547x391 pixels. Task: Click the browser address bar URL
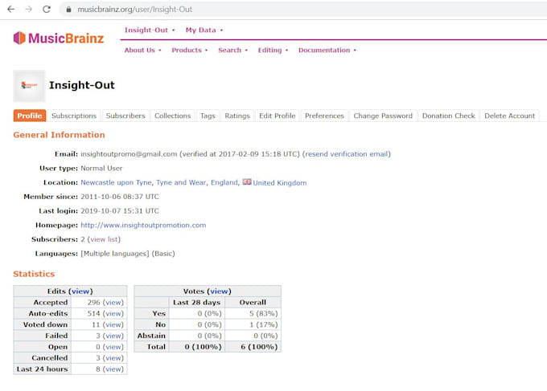134,10
